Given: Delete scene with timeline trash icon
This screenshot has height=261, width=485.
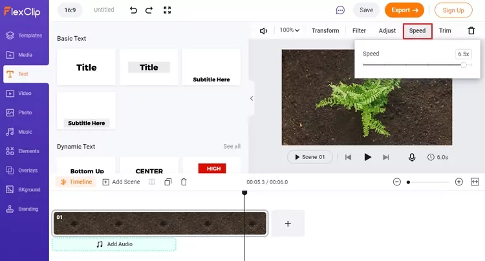Looking at the screenshot, I should [184, 182].
